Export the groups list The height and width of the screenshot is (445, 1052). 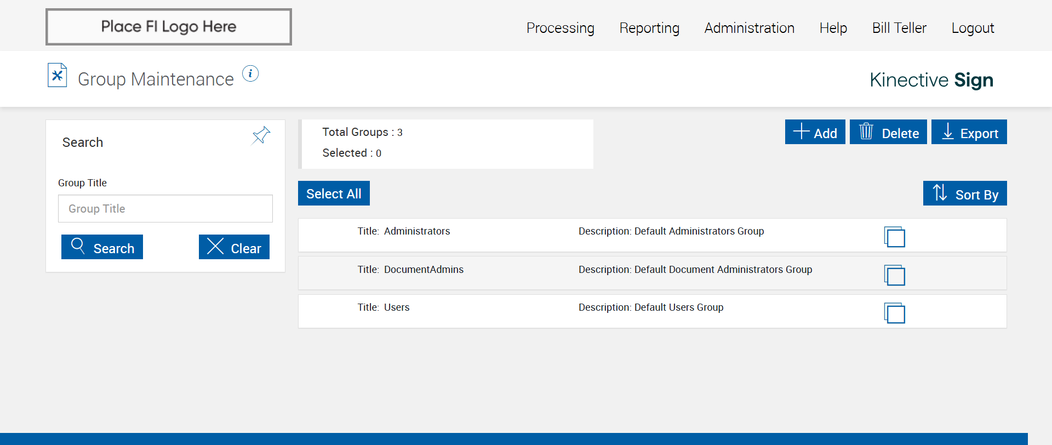[969, 132]
